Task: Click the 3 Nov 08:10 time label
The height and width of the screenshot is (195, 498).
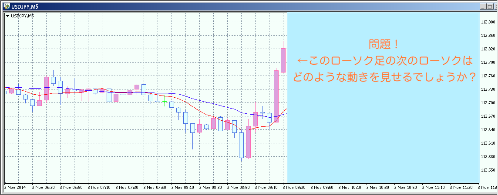Action: click(x=183, y=187)
